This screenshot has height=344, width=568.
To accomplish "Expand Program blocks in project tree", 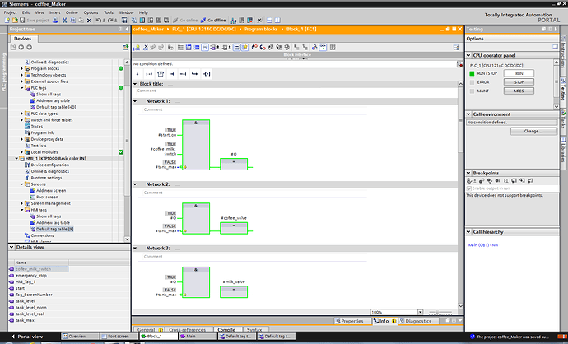I will coord(21,68).
